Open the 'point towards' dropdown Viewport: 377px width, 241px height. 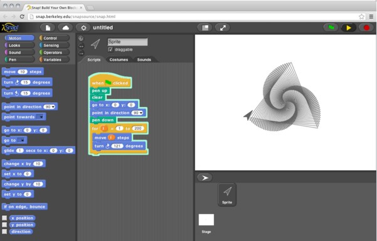pos(41,117)
